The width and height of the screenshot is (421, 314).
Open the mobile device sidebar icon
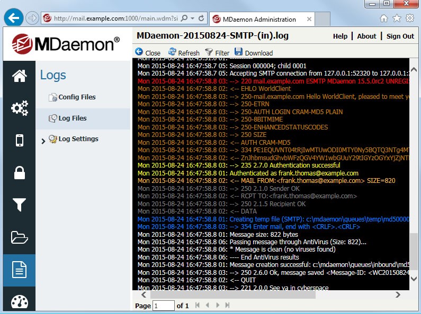pos(20,140)
